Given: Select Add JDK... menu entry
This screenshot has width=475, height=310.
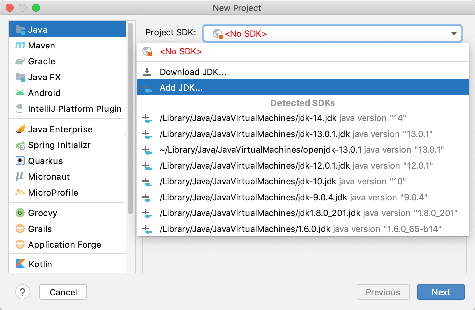Looking at the screenshot, I should 303,87.
